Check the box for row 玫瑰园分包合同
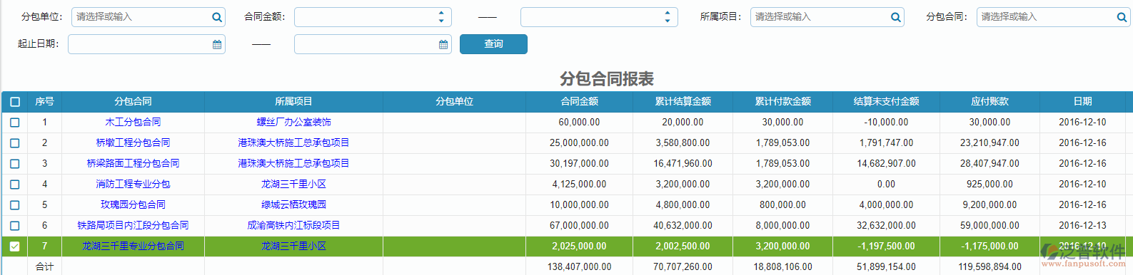Screen dimensions: 1133x275 [x=15, y=205]
